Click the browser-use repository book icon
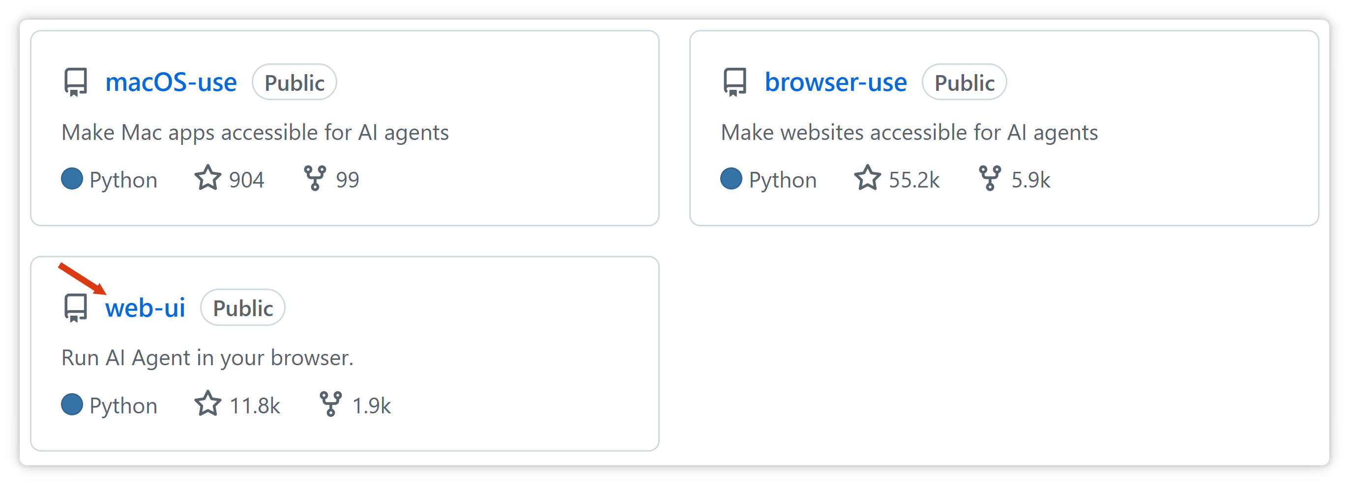The height and width of the screenshot is (485, 1349). (x=734, y=82)
